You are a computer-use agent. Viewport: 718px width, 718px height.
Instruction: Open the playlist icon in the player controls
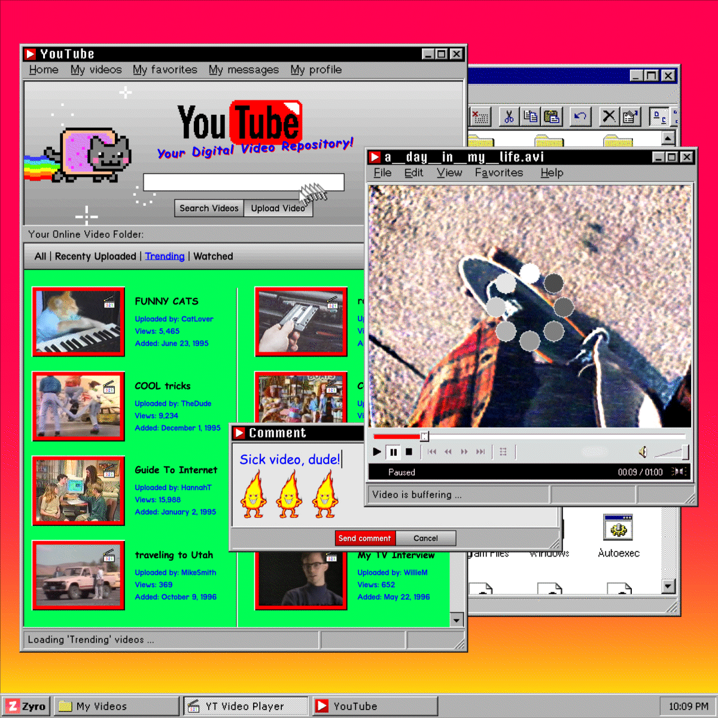503,452
